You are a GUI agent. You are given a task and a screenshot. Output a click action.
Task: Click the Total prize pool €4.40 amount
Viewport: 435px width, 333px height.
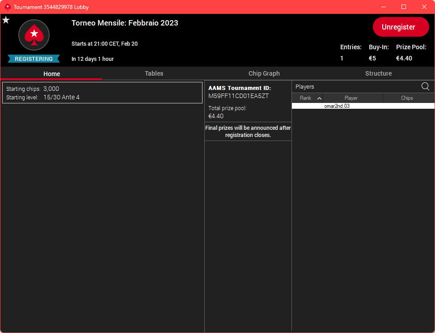216,116
